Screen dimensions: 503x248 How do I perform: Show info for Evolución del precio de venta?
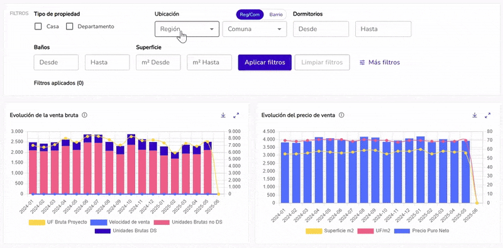(341, 115)
